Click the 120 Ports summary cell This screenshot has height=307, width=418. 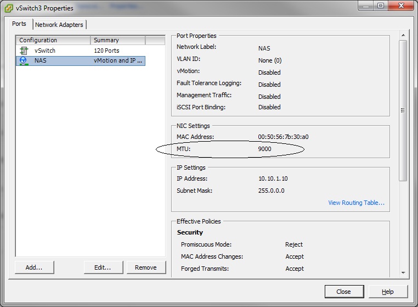[x=106, y=51]
